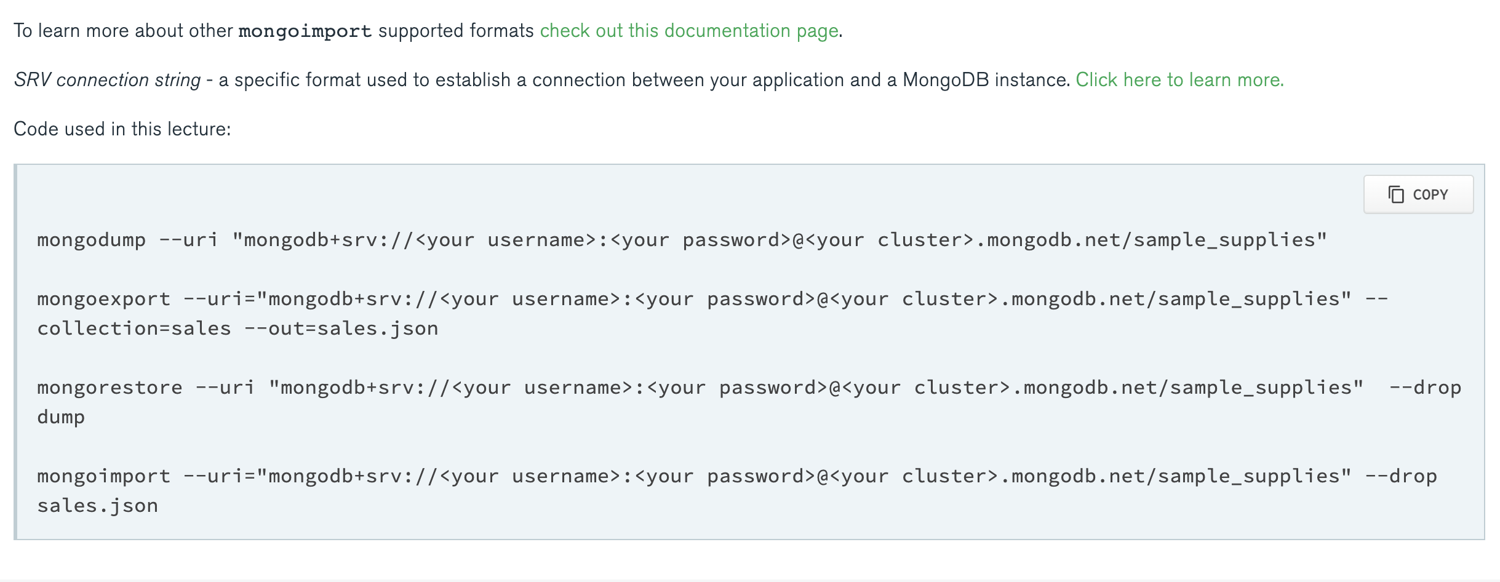Click the italic 'SRV connection string' text

pyautogui.click(x=107, y=80)
